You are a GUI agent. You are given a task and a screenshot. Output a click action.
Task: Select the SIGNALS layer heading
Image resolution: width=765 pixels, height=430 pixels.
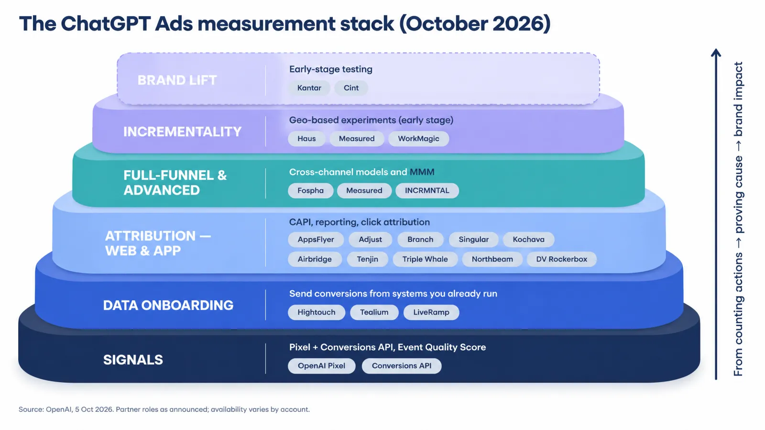click(133, 360)
